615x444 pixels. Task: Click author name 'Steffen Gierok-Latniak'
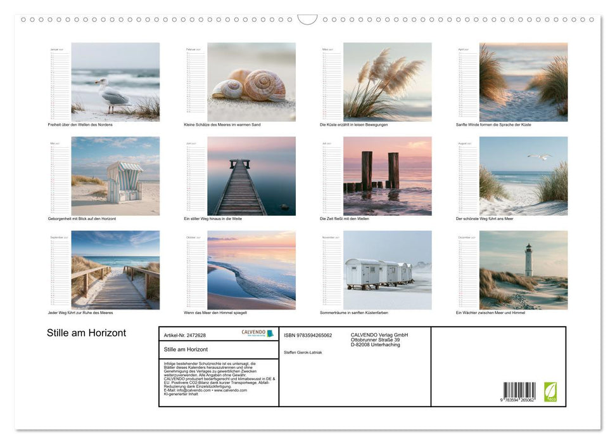click(x=303, y=353)
